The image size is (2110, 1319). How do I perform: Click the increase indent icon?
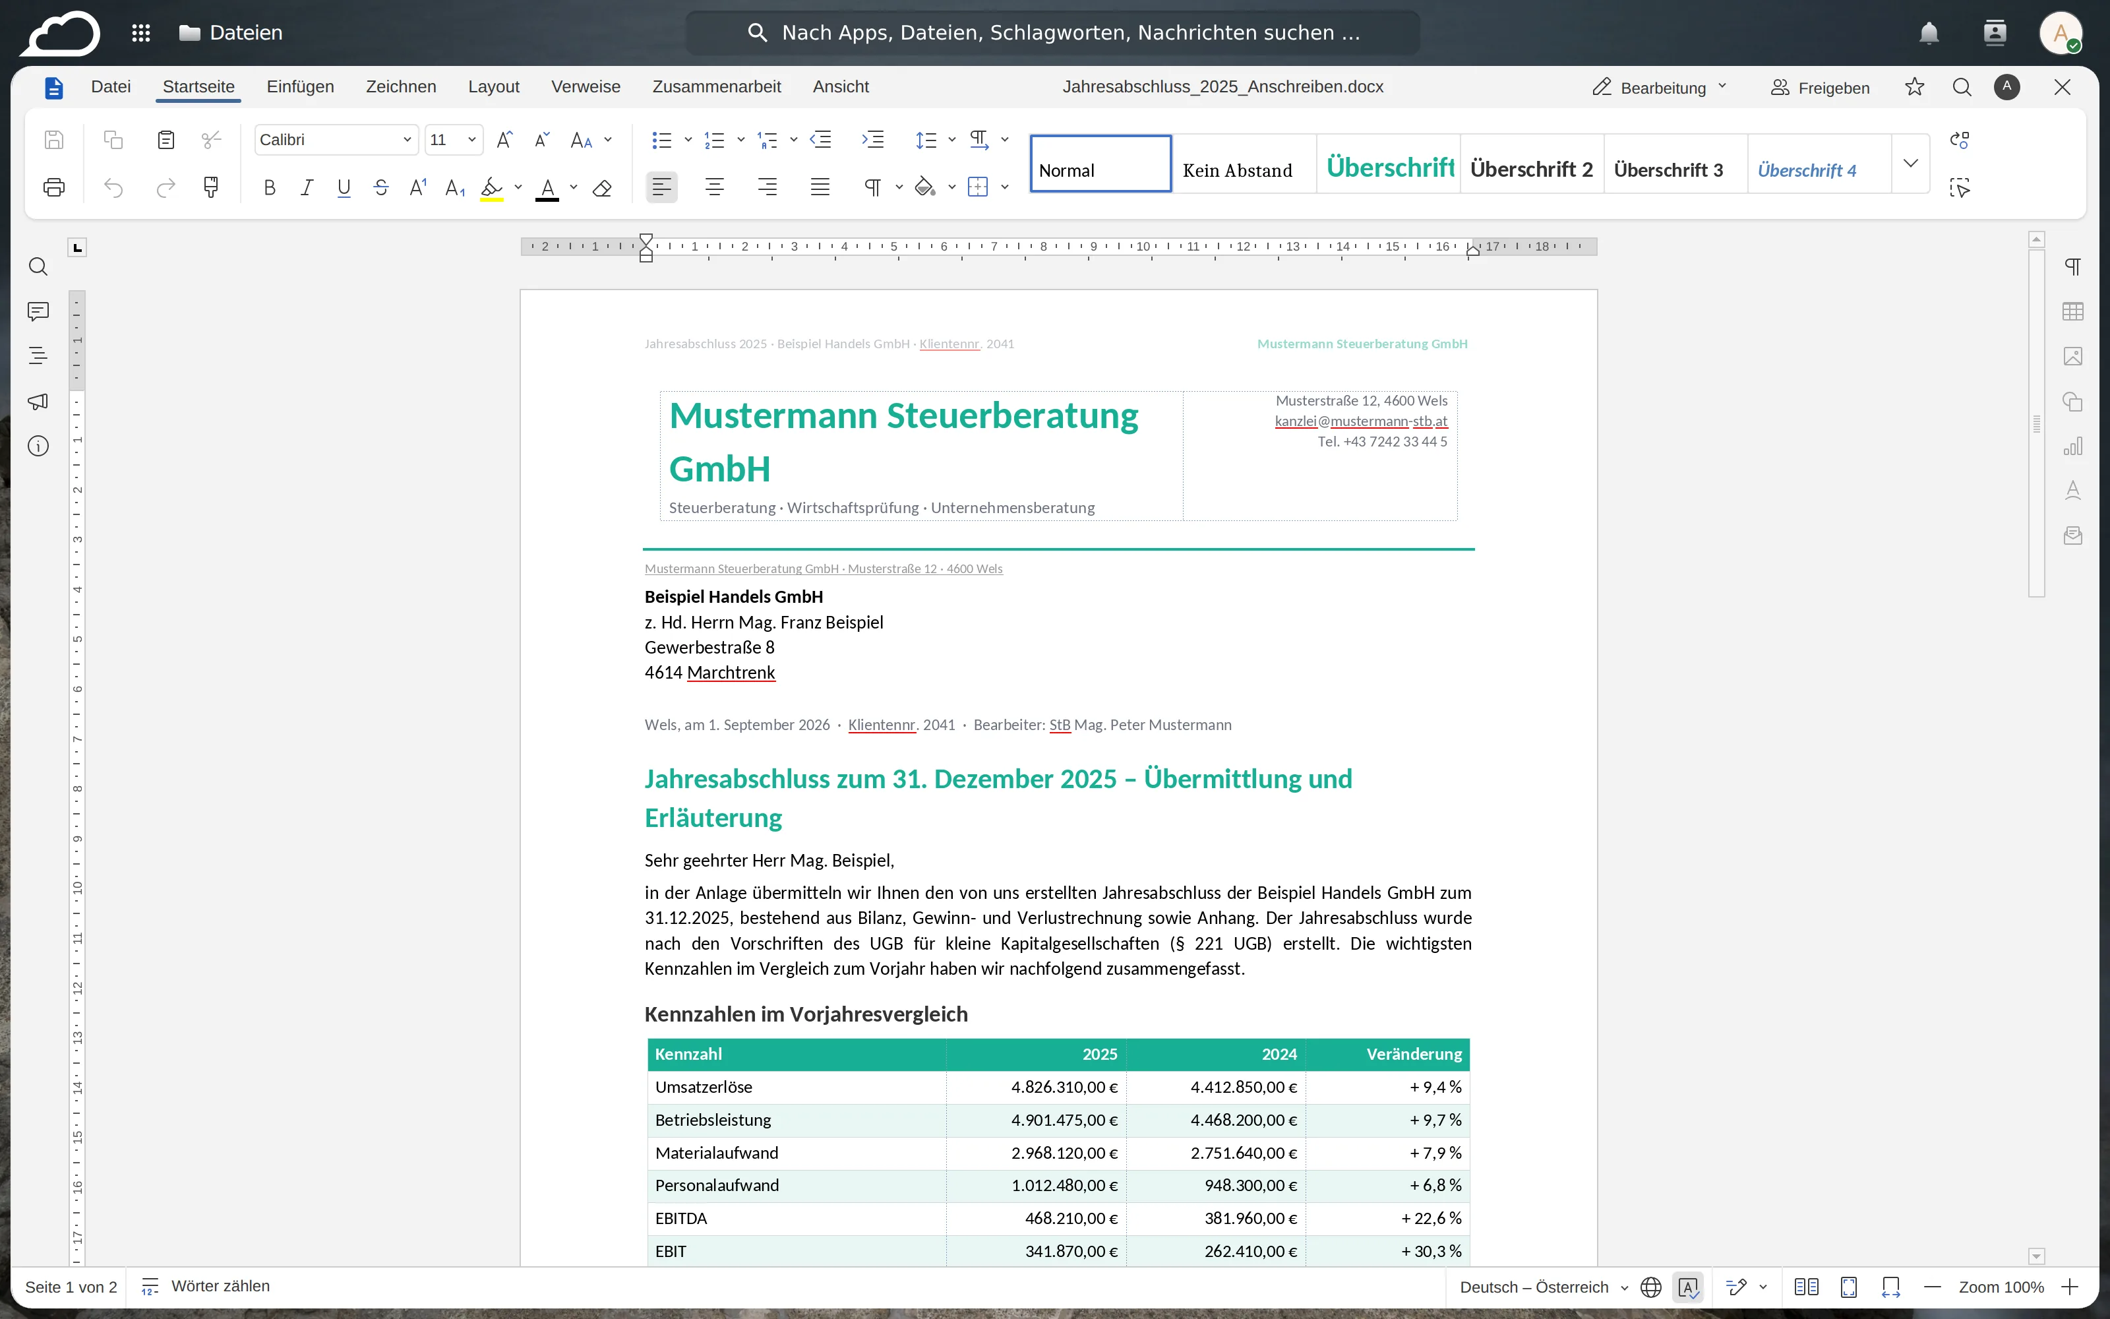tap(873, 140)
